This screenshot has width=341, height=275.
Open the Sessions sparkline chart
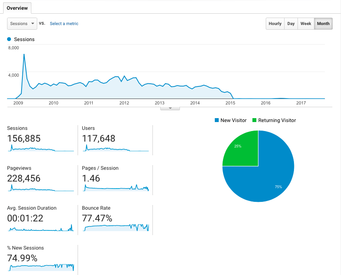pyautogui.click(x=41, y=148)
